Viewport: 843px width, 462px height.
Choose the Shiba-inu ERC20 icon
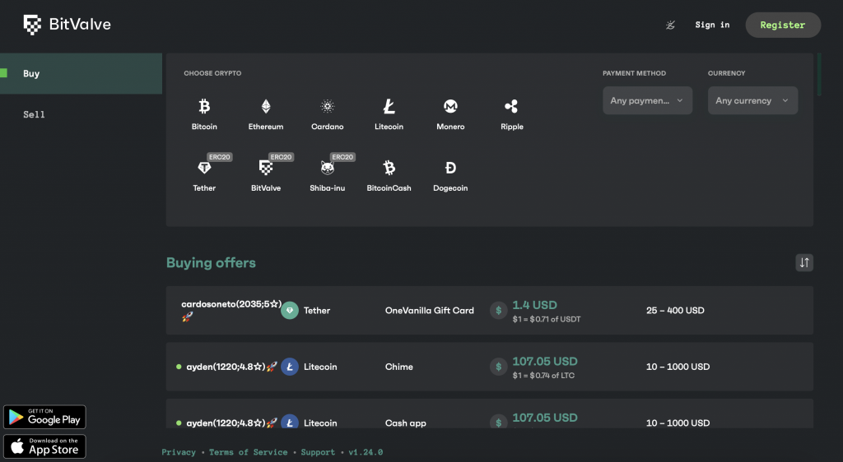pos(328,168)
